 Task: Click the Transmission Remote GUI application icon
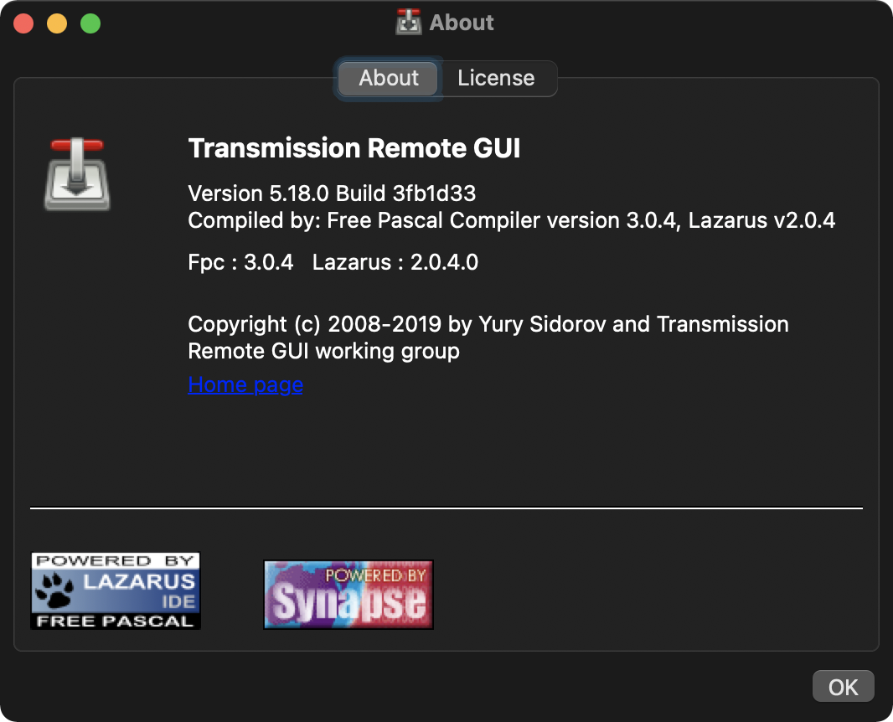[76, 173]
